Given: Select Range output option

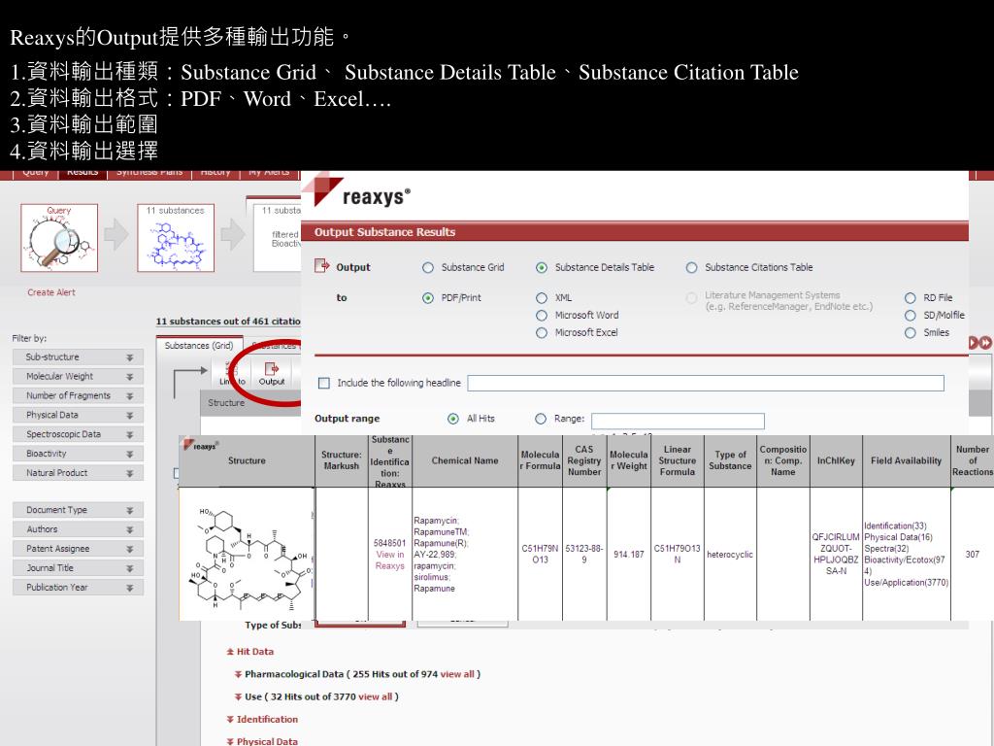Looking at the screenshot, I should 541,419.
